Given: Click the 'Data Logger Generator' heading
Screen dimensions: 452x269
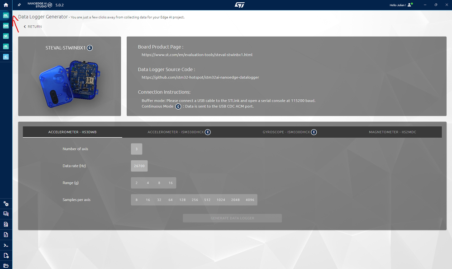Looking at the screenshot, I should [43, 17].
